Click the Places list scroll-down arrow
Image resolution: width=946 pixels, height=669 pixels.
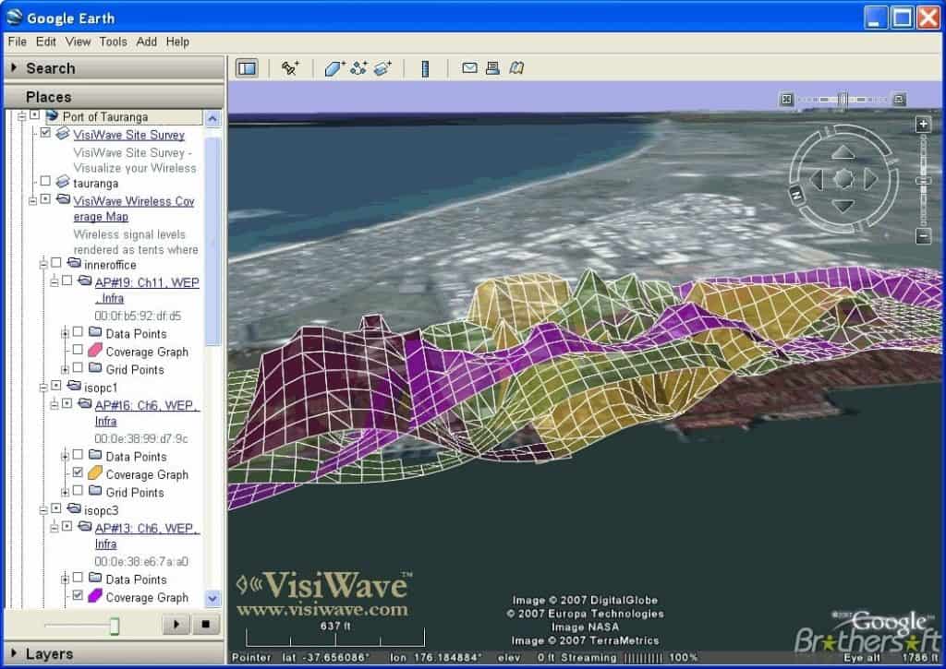(x=212, y=599)
